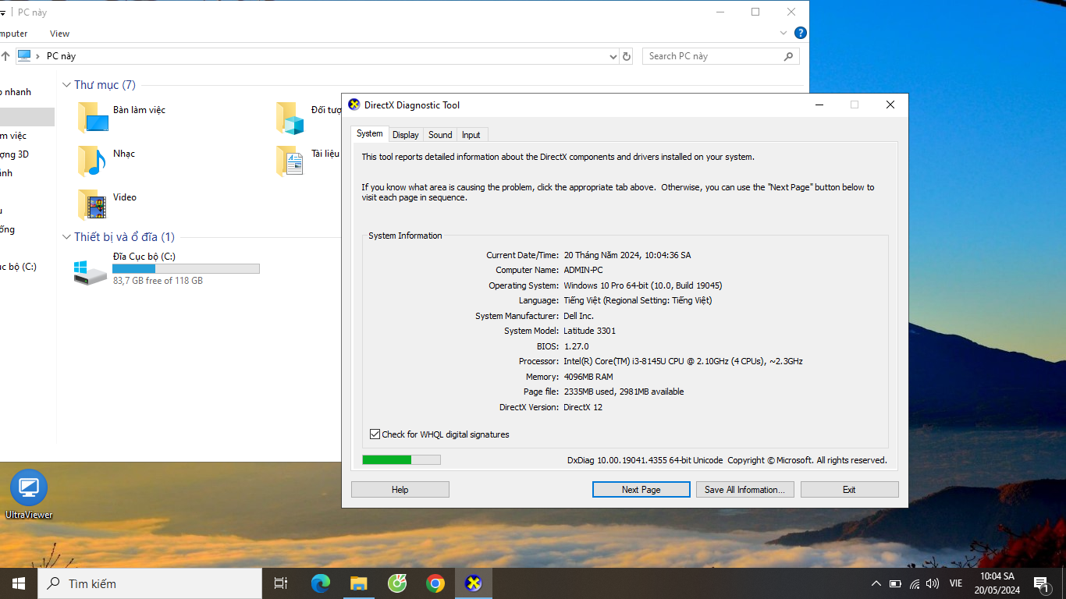Screen dimensions: 1066x599
Task: Open Task View on the taskbar
Action: (281, 583)
